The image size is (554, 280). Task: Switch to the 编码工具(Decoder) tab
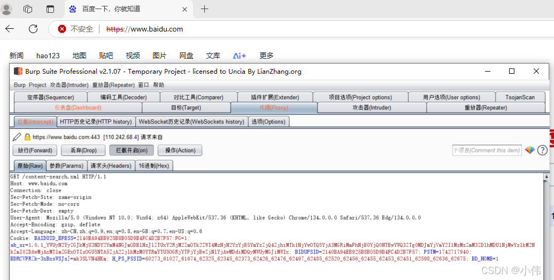coord(124,97)
